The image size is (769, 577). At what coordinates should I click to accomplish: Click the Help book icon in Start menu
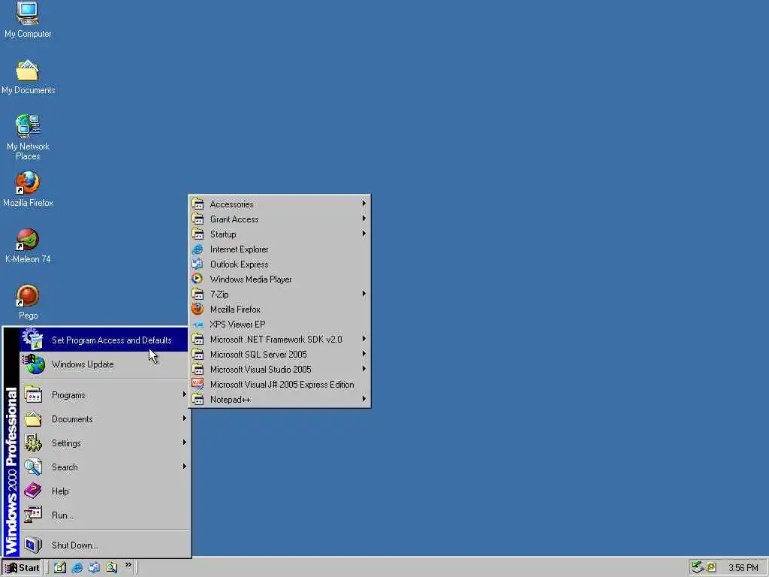tap(33, 491)
